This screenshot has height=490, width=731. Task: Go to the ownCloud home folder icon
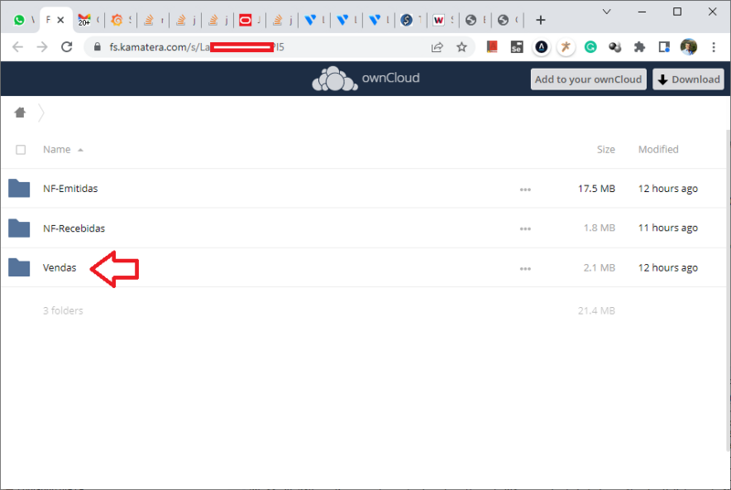click(19, 112)
